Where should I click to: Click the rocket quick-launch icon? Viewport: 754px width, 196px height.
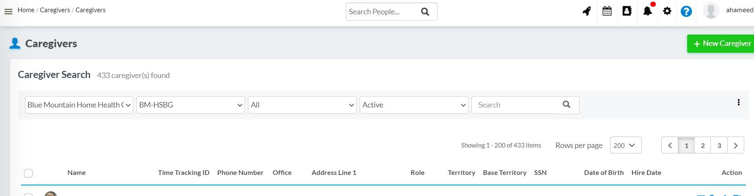pos(586,11)
